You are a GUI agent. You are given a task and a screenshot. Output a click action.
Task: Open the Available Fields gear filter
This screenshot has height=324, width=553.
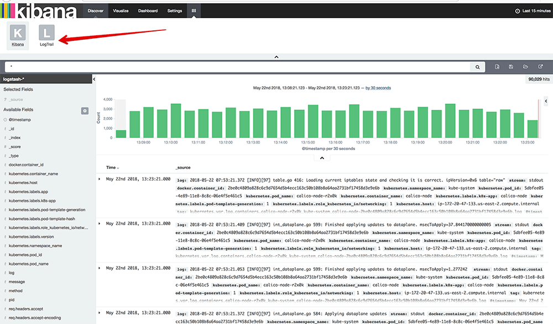click(x=85, y=111)
